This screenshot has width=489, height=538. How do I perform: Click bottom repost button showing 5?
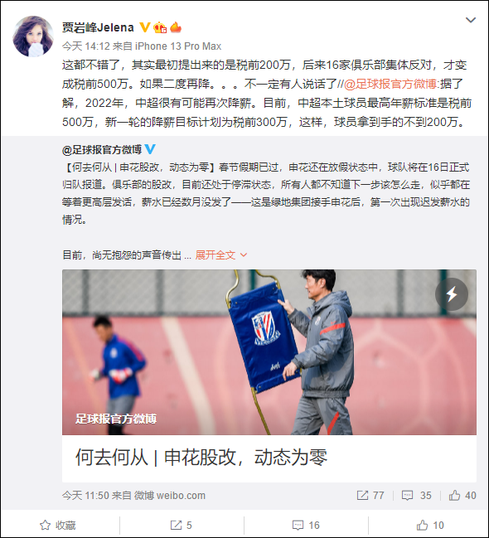[182, 525]
